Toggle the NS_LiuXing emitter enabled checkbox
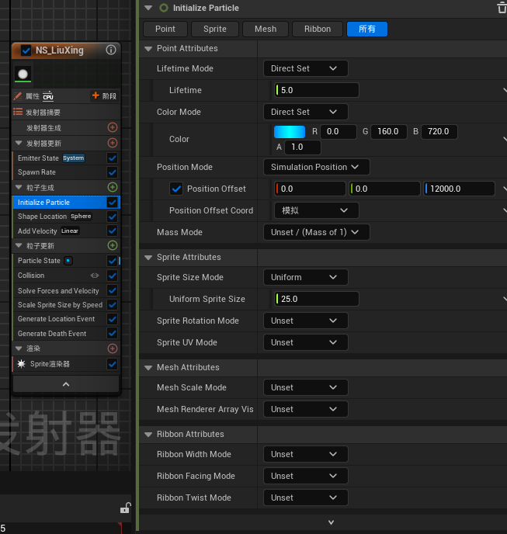Image resolution: width=507 pixels, height=534 pixels. coord(26,50)
